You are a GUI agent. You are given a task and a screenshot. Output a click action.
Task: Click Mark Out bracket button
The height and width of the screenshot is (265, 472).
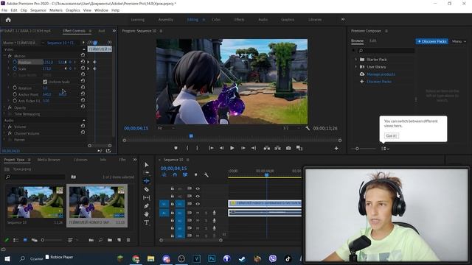[x=197, y=148]
